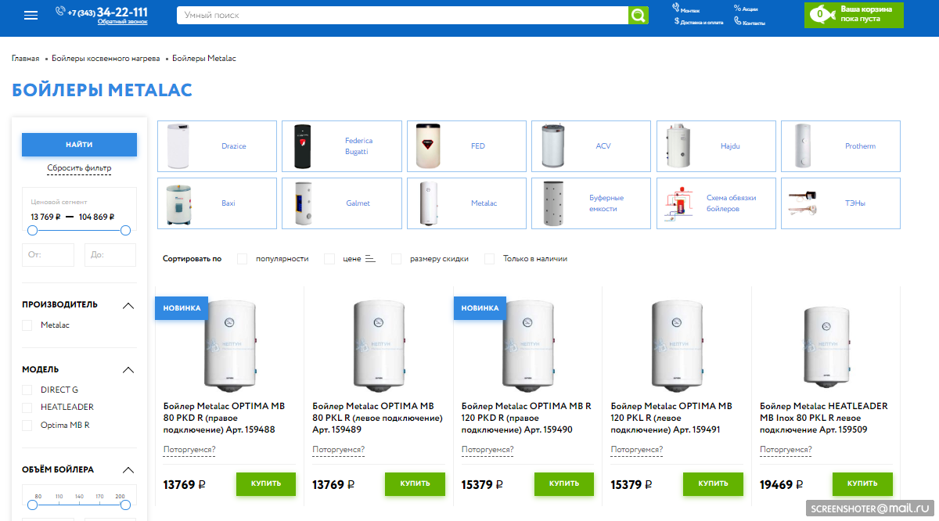Image resolution: width=939 pixels, height=521 pixels.
Task: Click the wrench icon for Монтаж
Action: [676, 8]
